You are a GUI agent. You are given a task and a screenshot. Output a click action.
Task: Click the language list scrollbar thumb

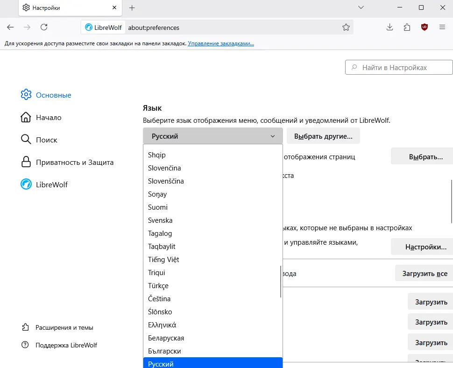(281, 282)
